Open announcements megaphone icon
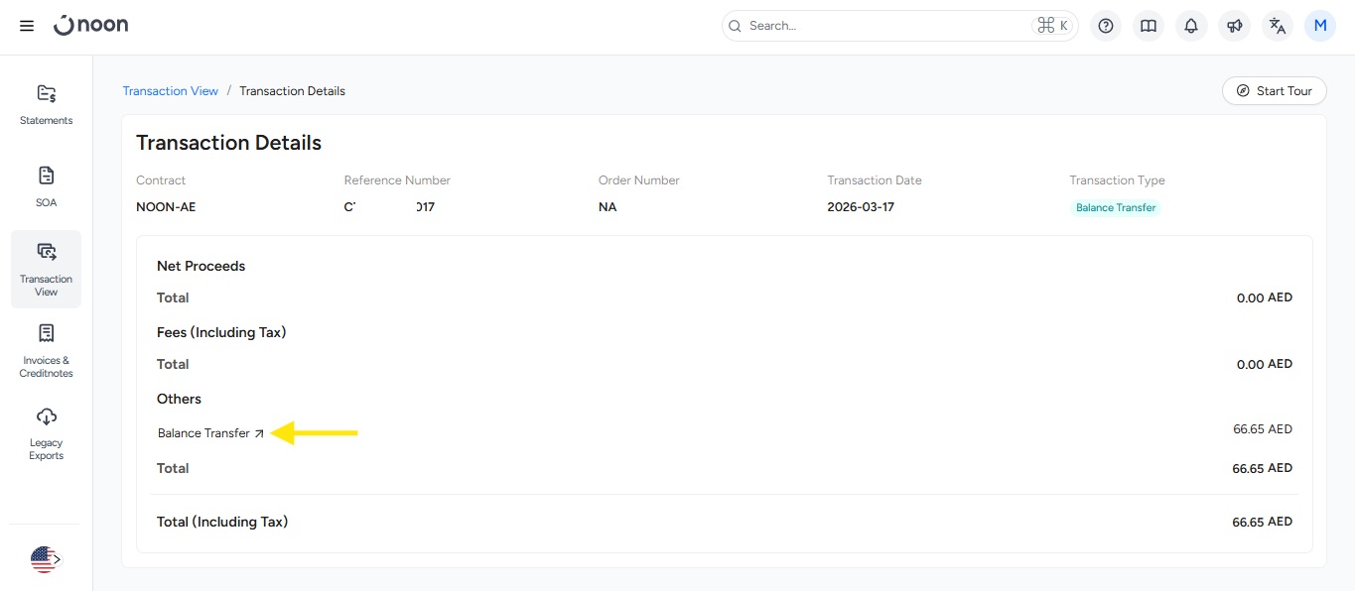The width and height of the screenshot is (1355, 591). pos(1234,26)
